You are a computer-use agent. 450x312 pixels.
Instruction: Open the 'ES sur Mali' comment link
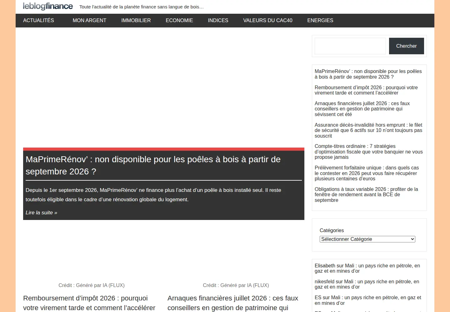368,300
